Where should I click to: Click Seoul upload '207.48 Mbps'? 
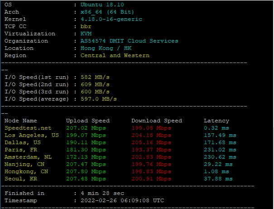pyautogui.click(x=86, y=179)
